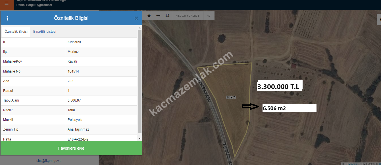Open the cbs@tkgm.gov.tr email link
Image resolution: width=381 pixels, height=165 pixels.
coord(49,160)
